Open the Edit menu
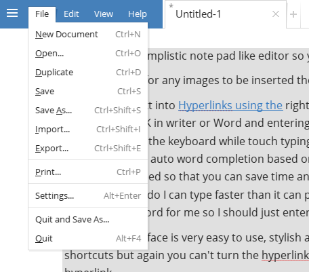The width and height of the screenshot is (309, 272). click(x=71, y=14)
